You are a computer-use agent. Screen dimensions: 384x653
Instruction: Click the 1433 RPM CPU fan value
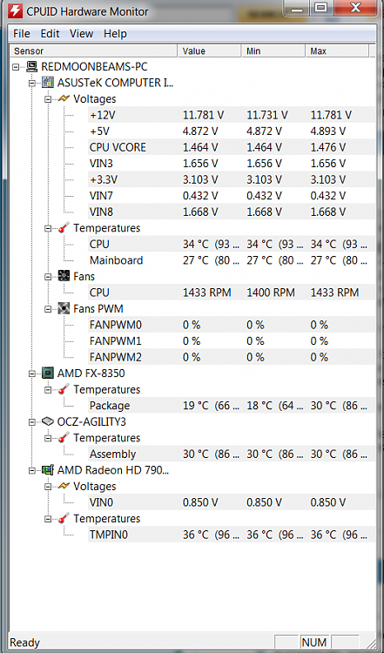pos(206,293)
